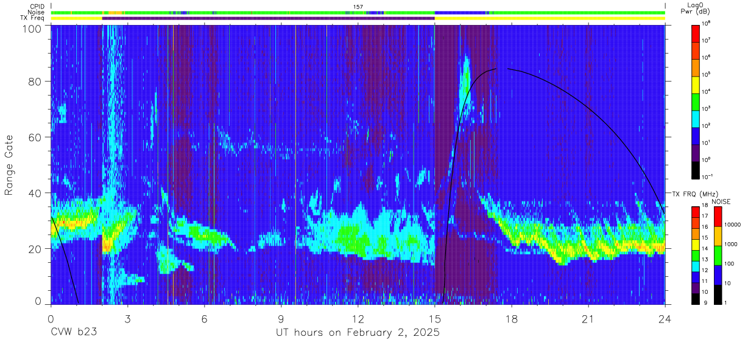Click the purple segment of the TX Freq strip

click(x=268, y=18)
